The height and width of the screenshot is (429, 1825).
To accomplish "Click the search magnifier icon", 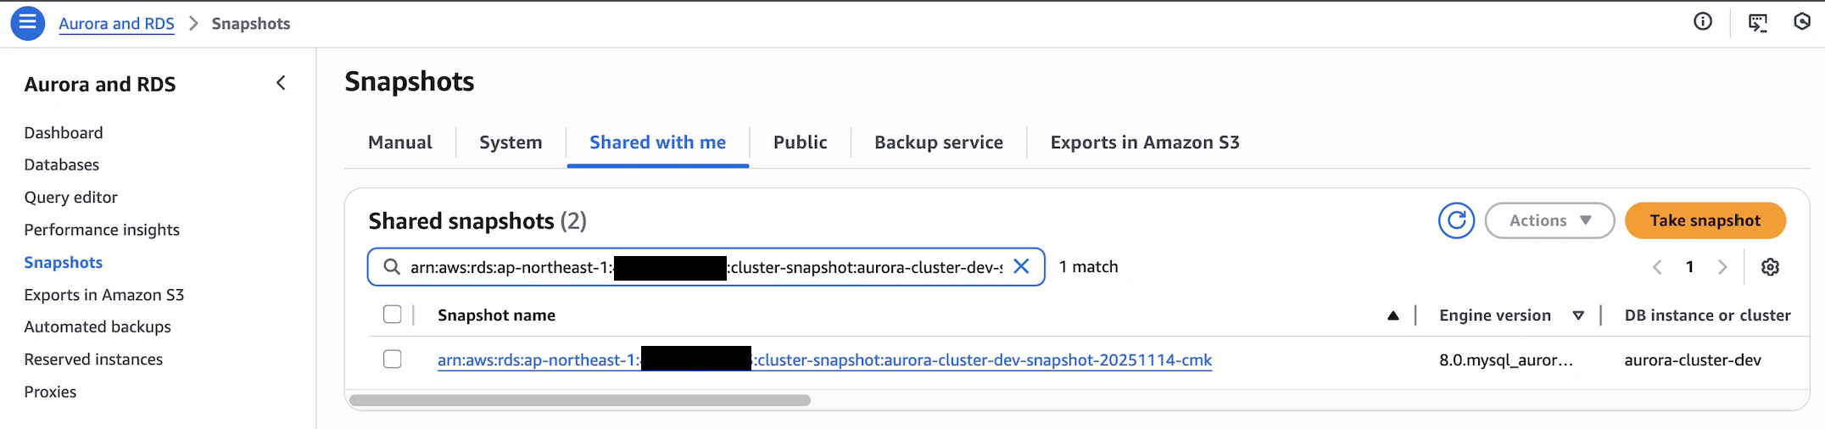I will (392, 267).
